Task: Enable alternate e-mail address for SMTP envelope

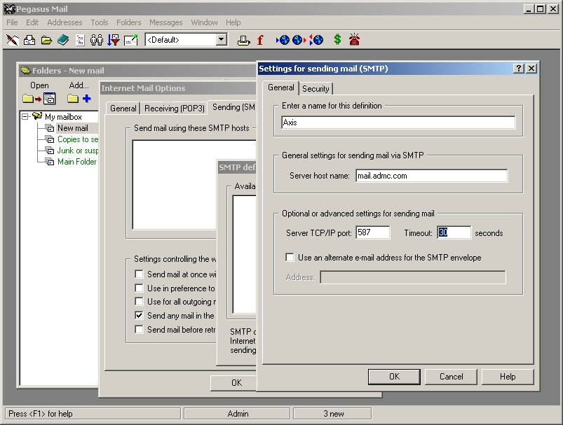Action: tap(290, 258)
